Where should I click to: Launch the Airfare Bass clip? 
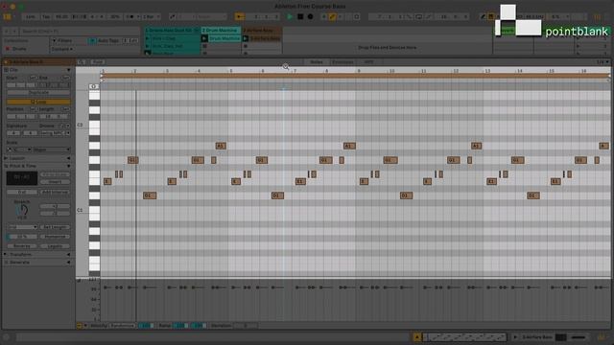[246, 38]
